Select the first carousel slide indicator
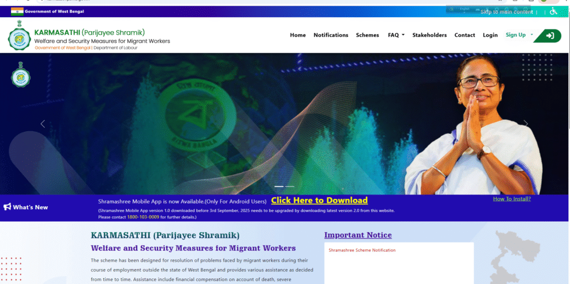 (279, 186)
